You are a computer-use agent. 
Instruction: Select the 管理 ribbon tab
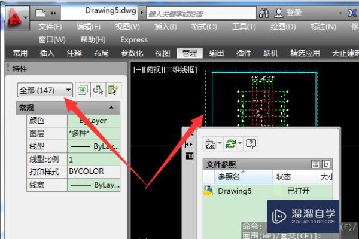(x=190, y=53)
